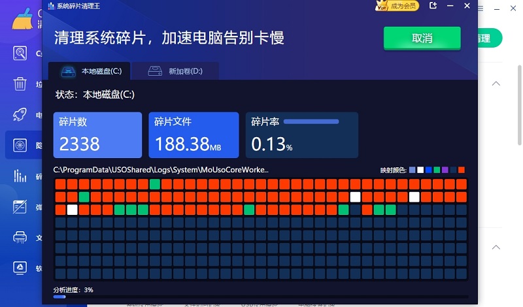Open the popup-block window icon in the sidebar

pos(20,206)
